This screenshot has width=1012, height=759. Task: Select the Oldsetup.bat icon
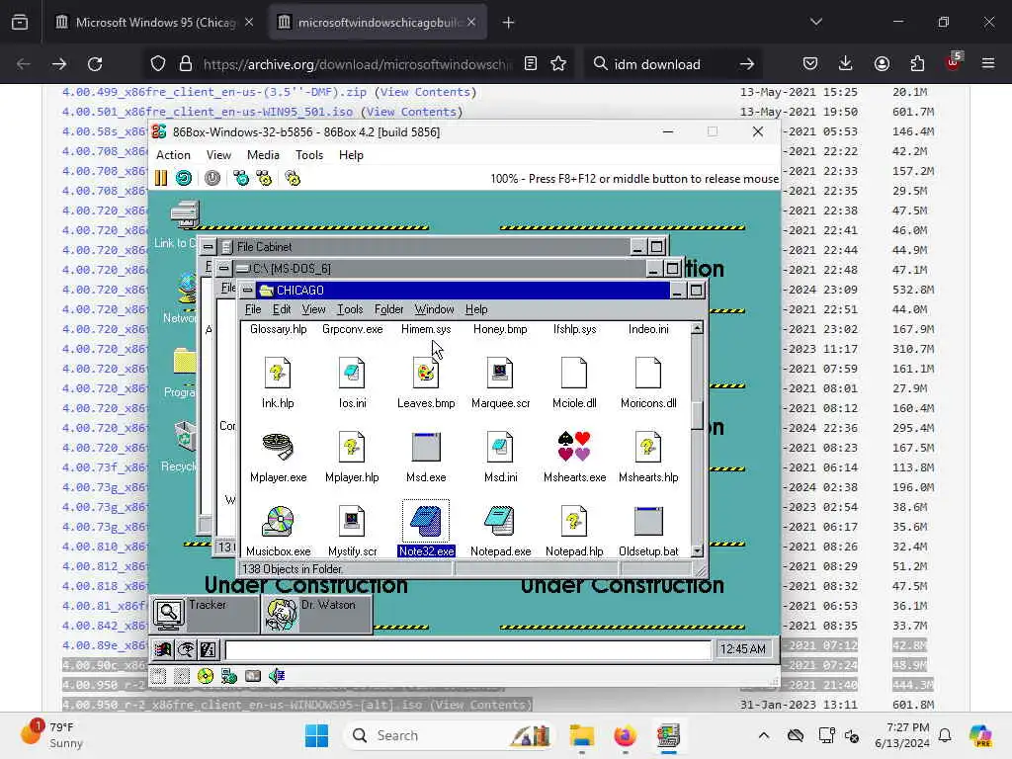648,521
